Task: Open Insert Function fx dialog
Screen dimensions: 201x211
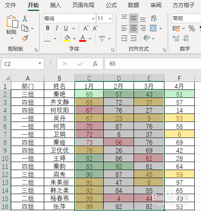Action: click(x=95, y=64)
